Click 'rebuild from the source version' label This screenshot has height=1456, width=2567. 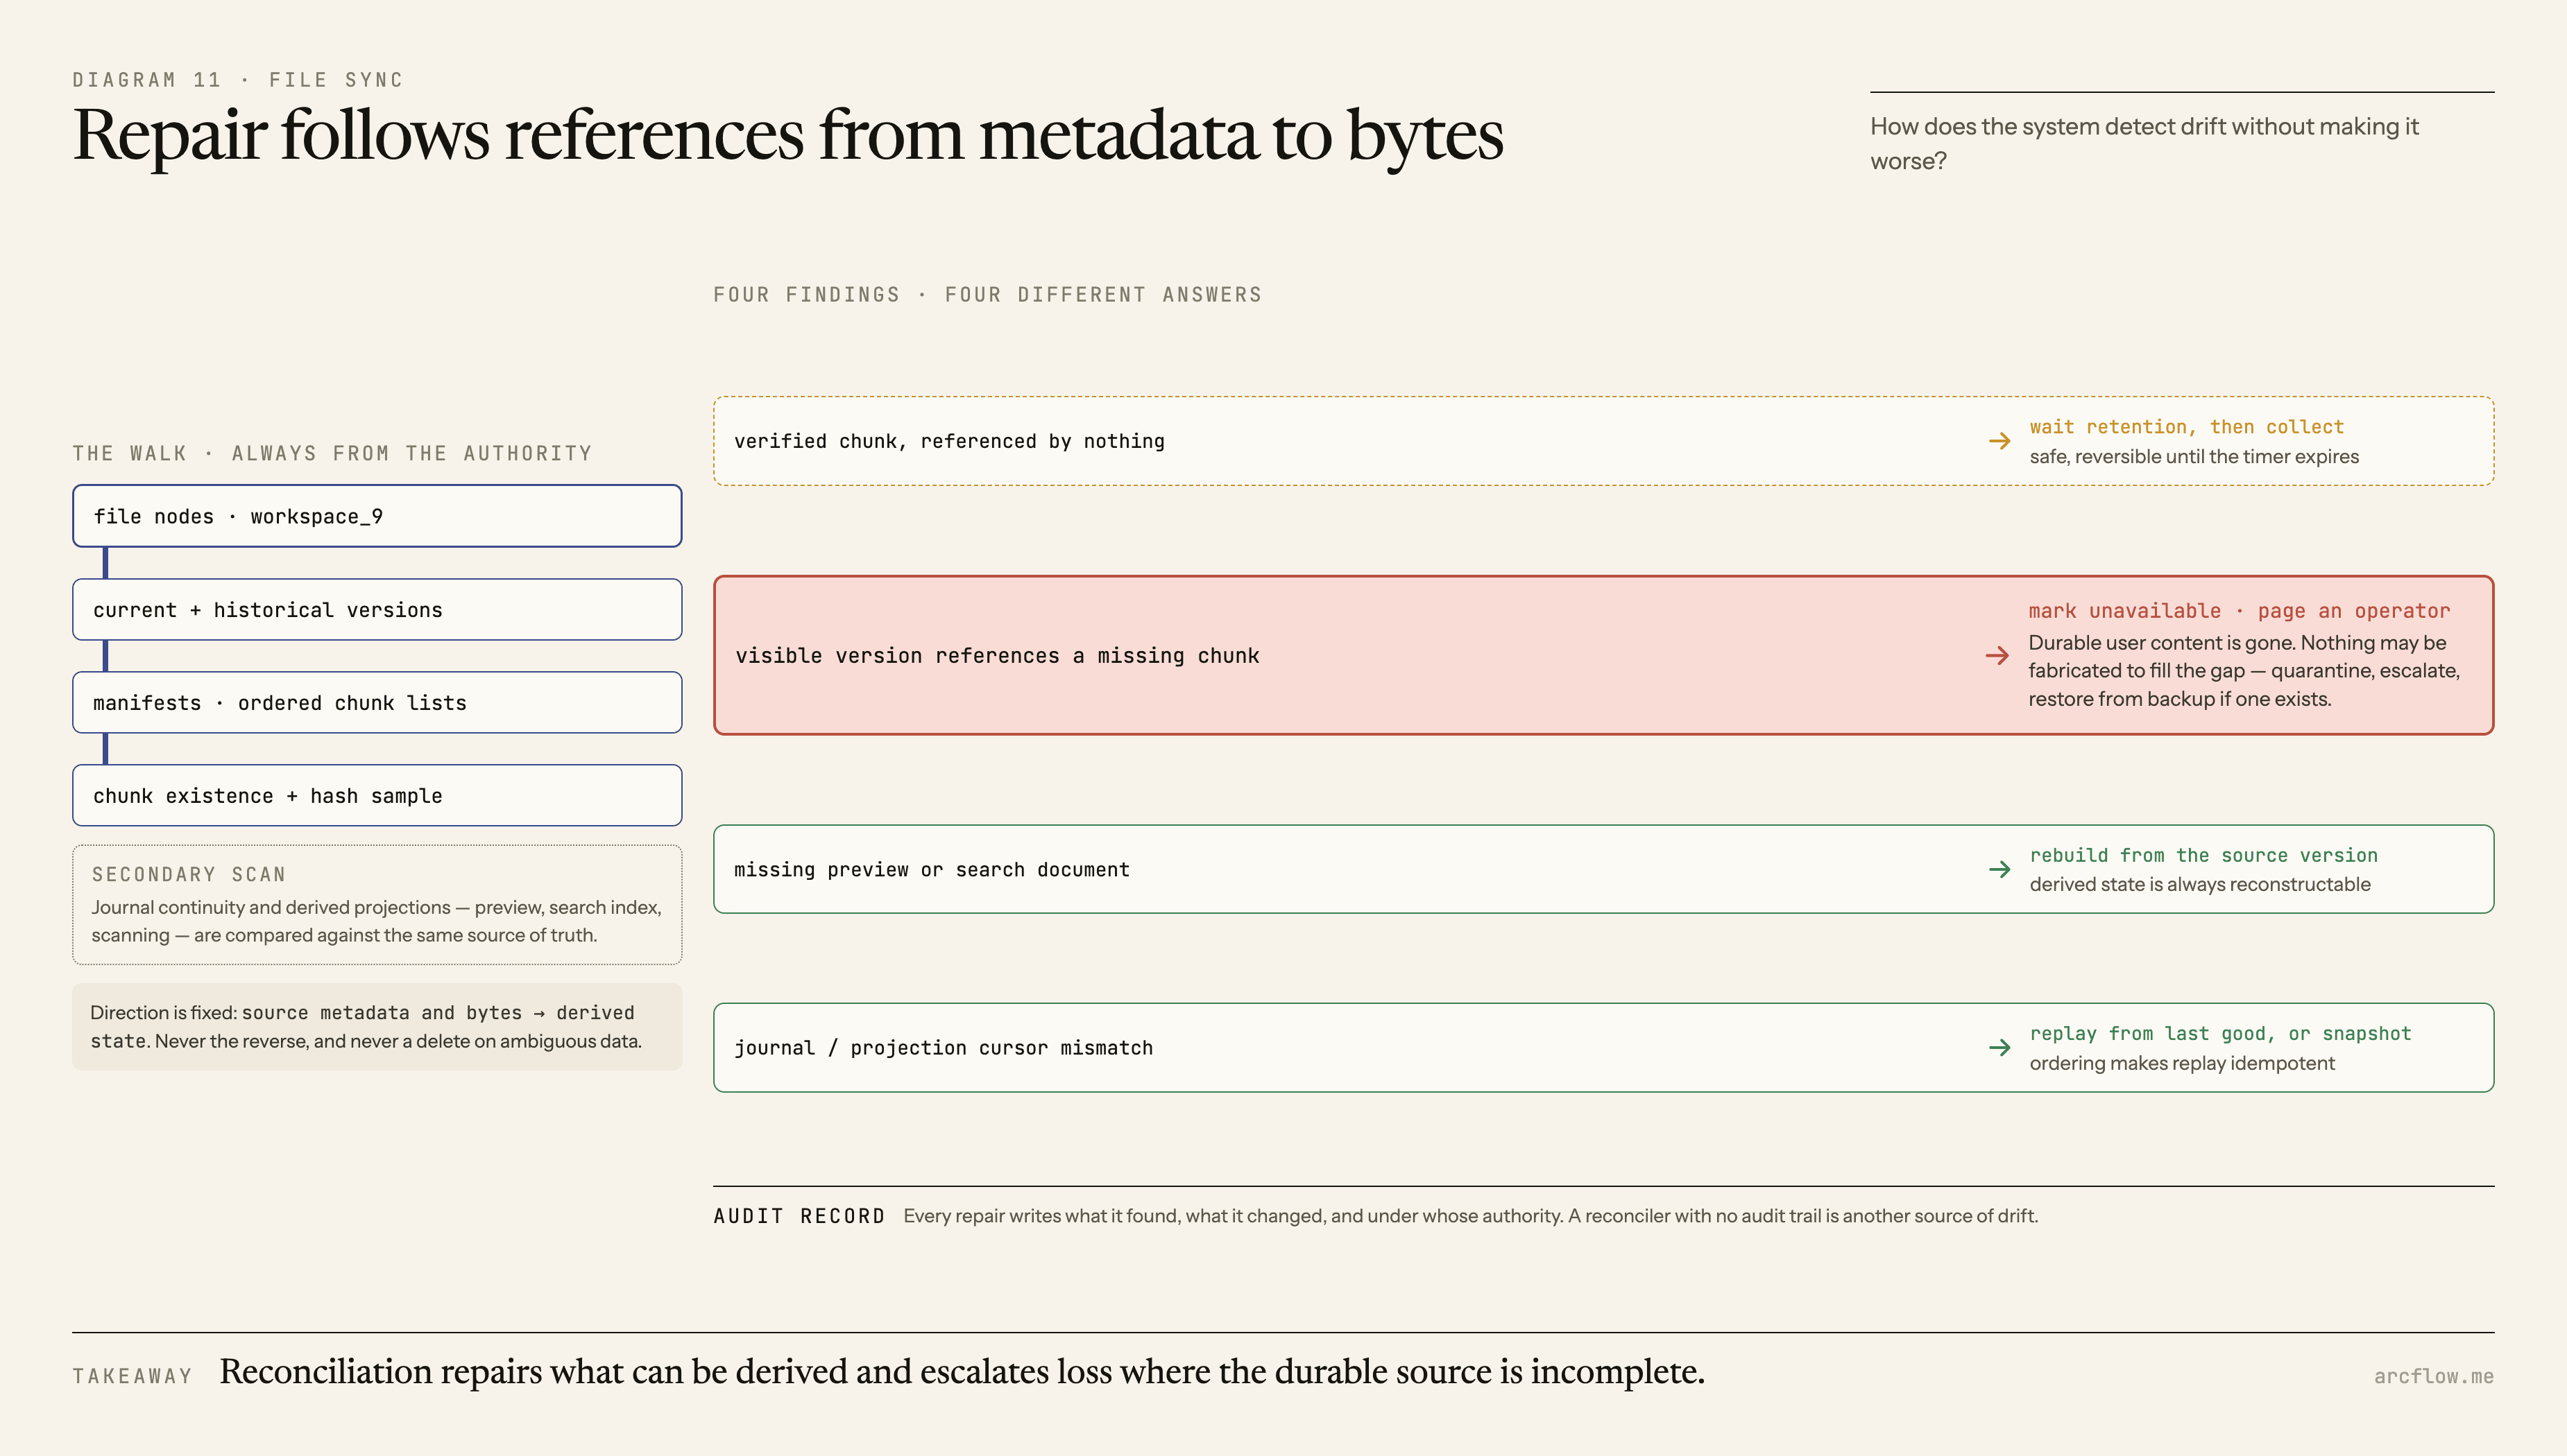pos(2203,855)
